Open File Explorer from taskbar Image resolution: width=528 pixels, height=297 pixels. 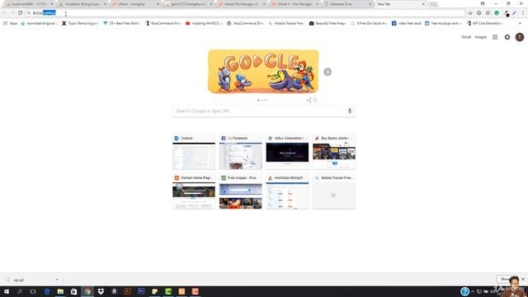[60, 291]
